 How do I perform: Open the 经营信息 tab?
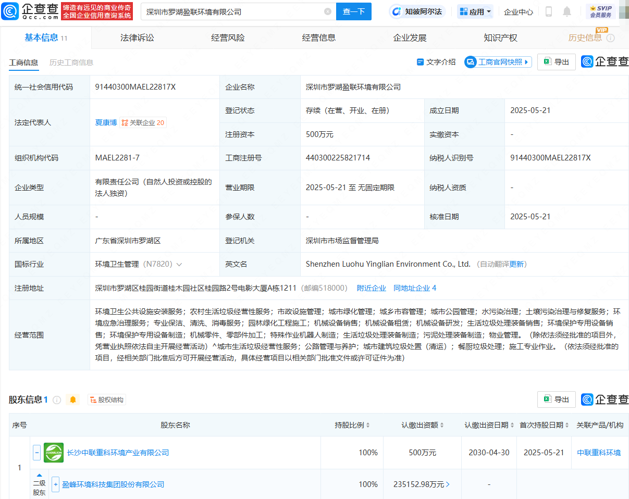click(319, 38)
